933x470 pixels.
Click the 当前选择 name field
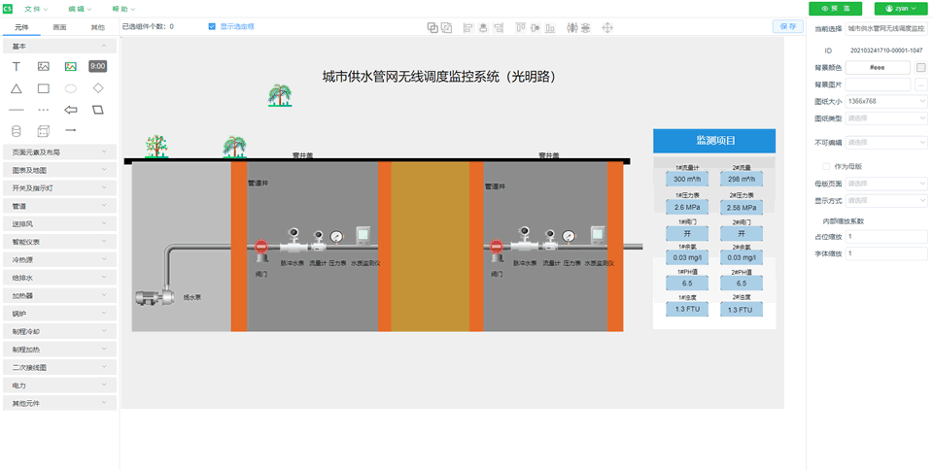(886, 28)
